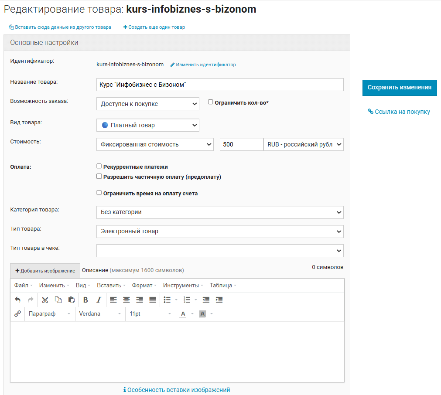
Task: Open the 'Доступен к покупке' dropdown
Action: (147, 104)
